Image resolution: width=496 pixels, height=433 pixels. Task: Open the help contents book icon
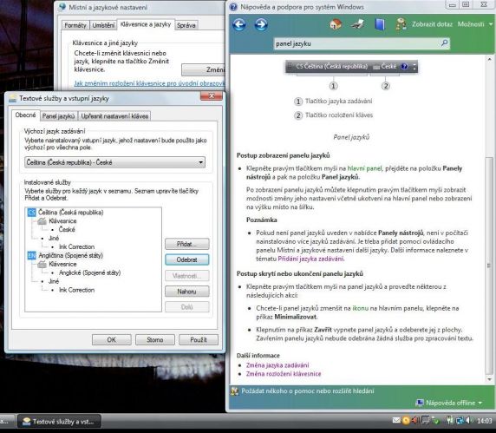[x=379, y=24]
